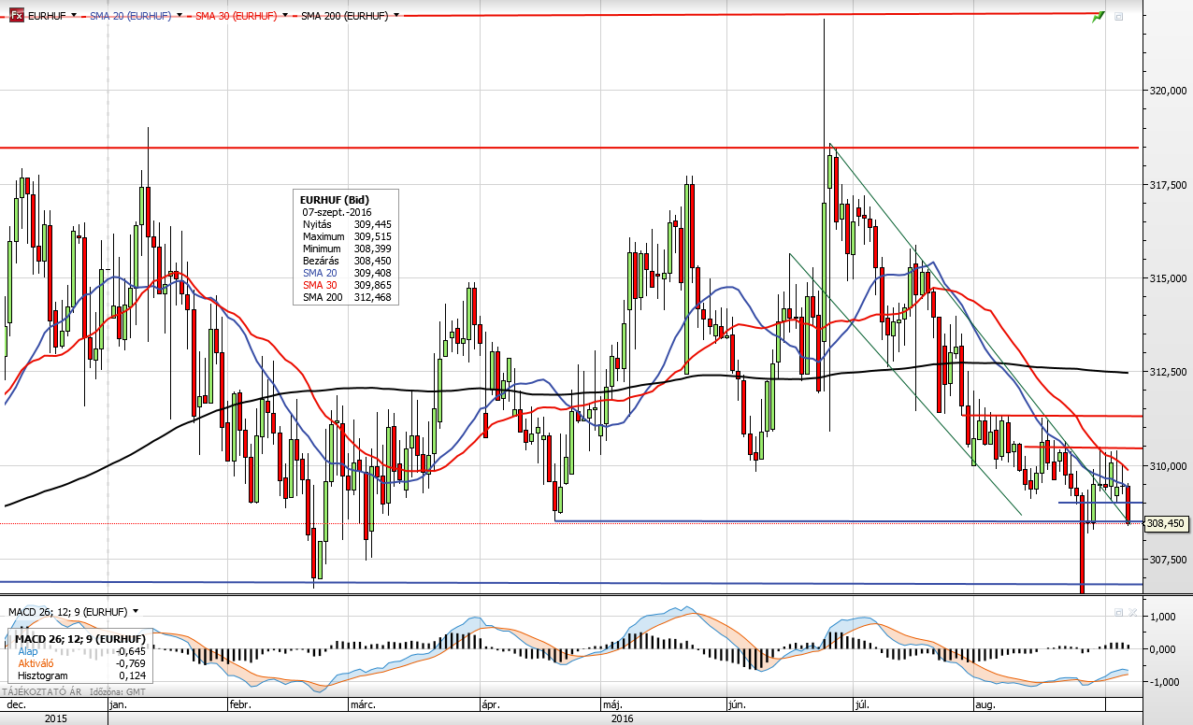Open the SMA 200 (EURHUF) dropdown
1193x725 pixels.
396,16
